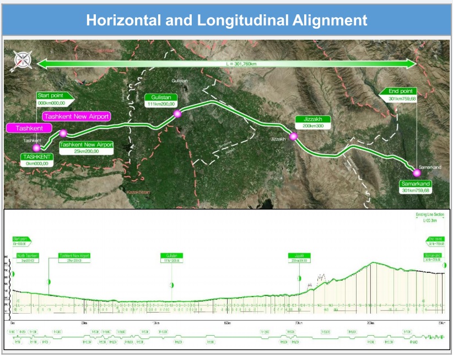Click the compass rose on the map
This screenshot has height=355, width=453.
pyautogui.click(x=23, y=60)
